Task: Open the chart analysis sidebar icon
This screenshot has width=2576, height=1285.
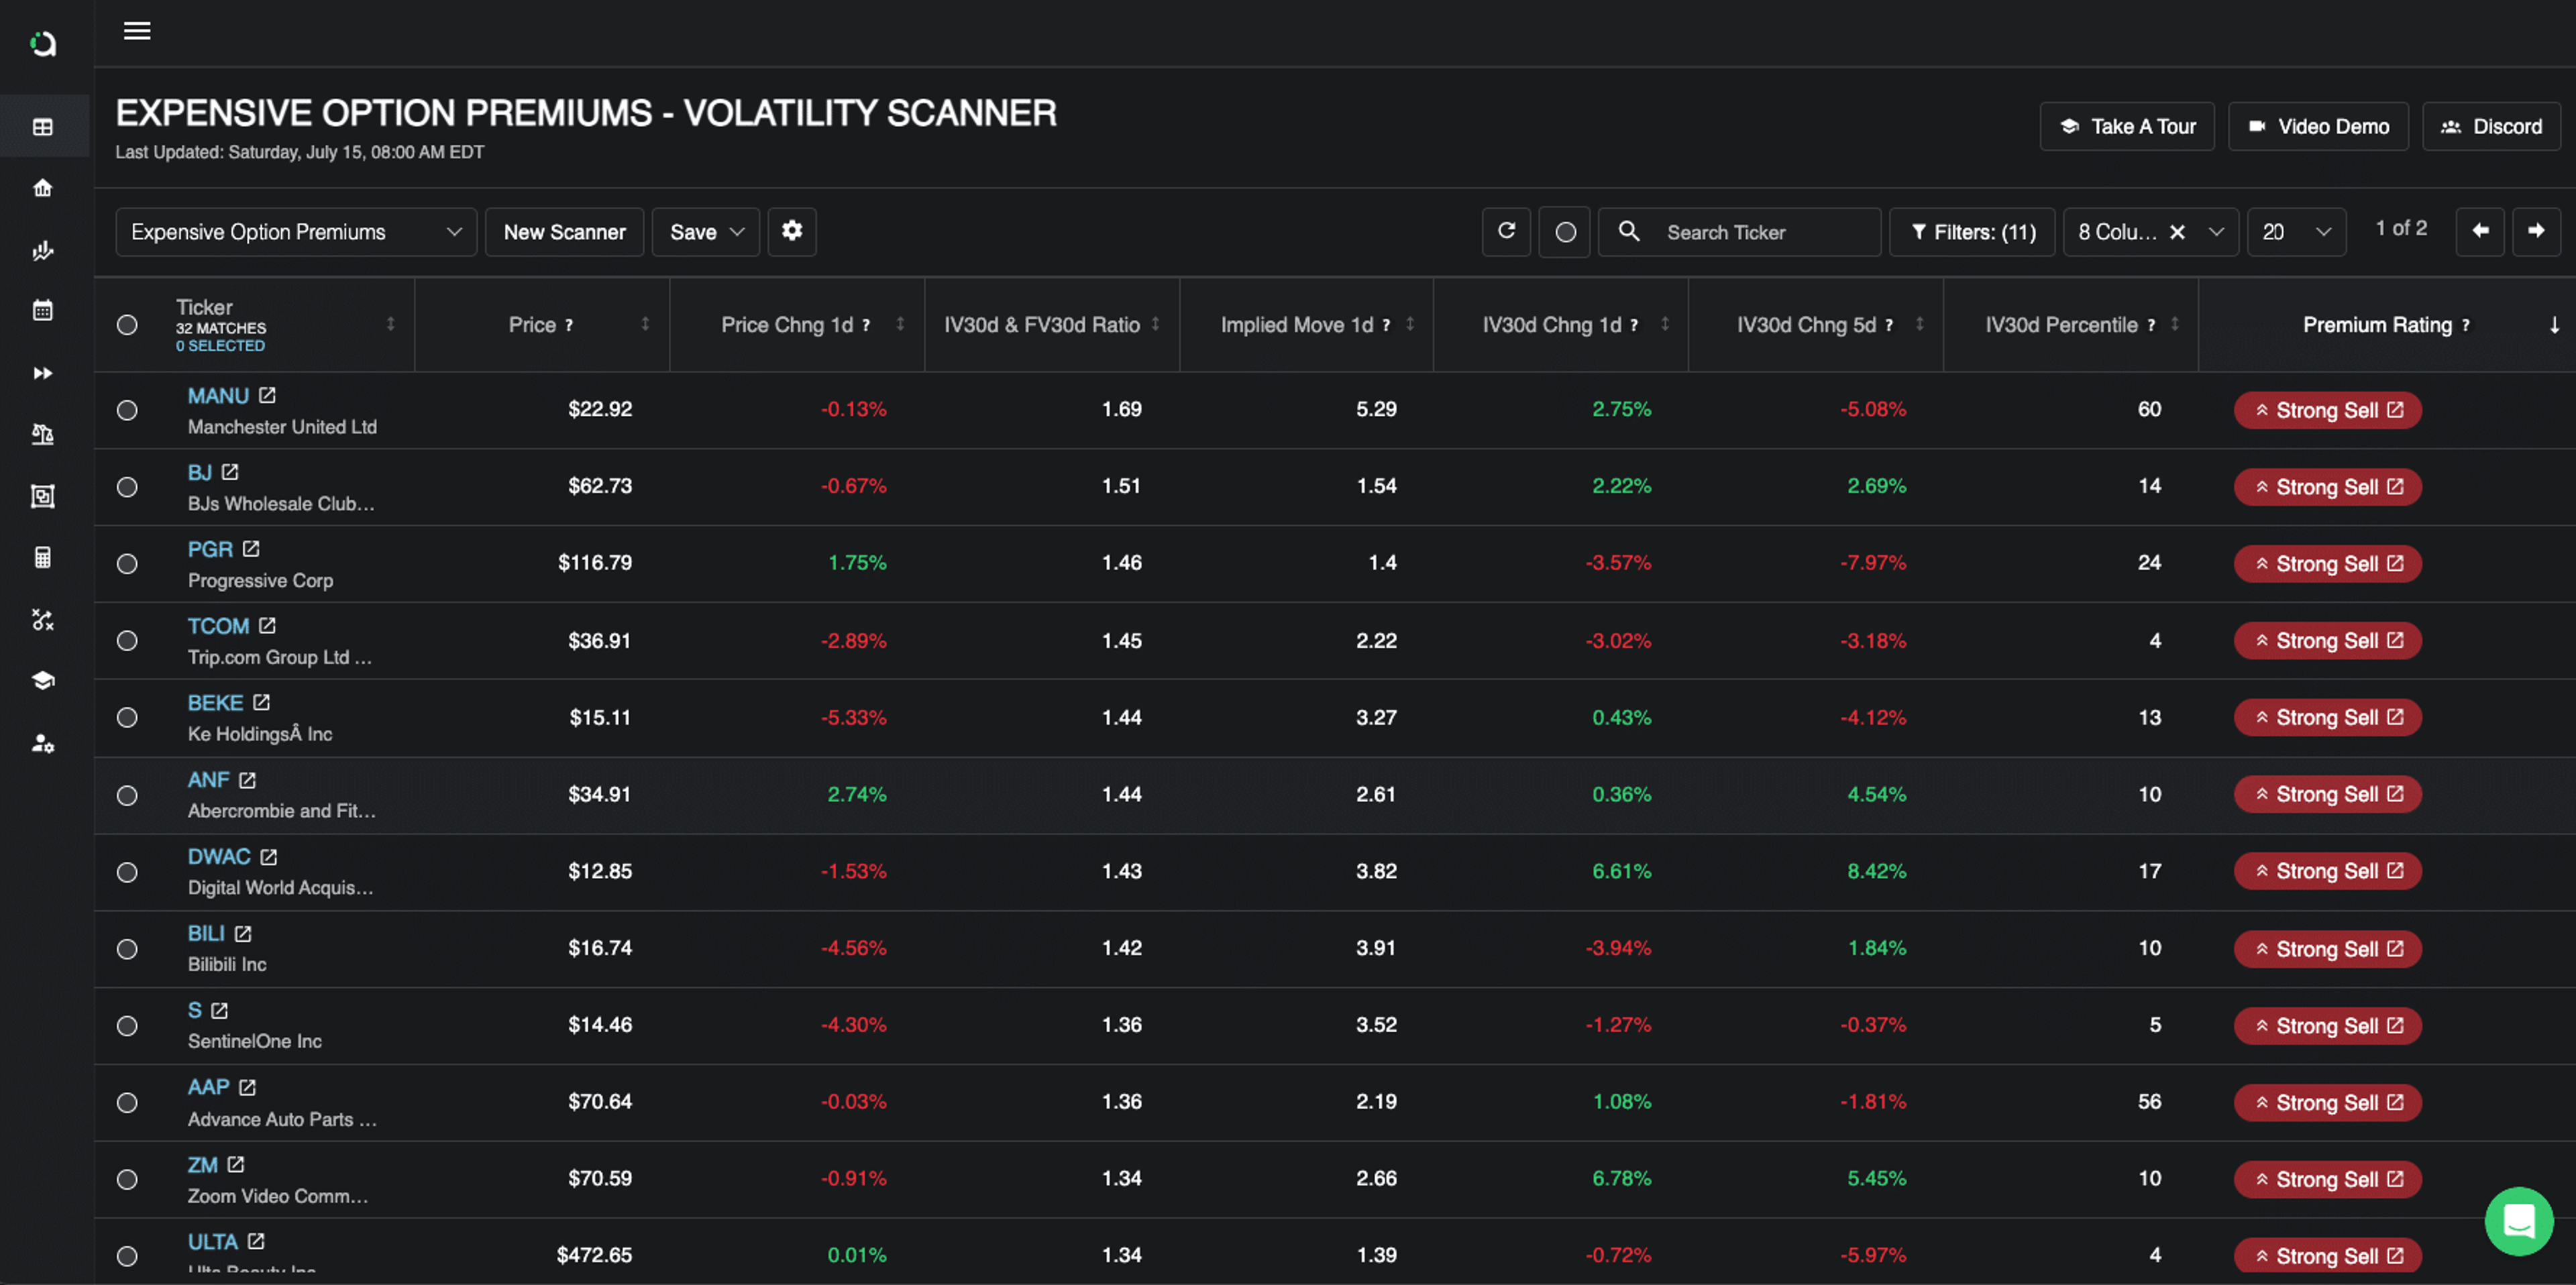Action: click(43, 250)
